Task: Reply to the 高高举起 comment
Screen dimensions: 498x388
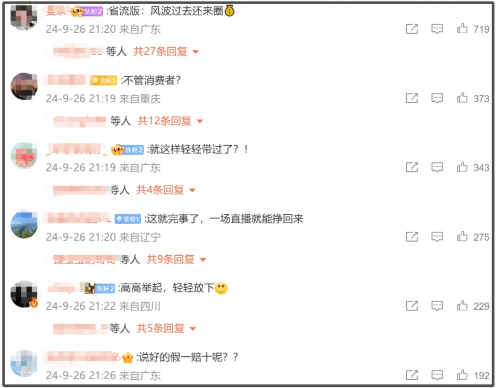Action: coord(437,306)
